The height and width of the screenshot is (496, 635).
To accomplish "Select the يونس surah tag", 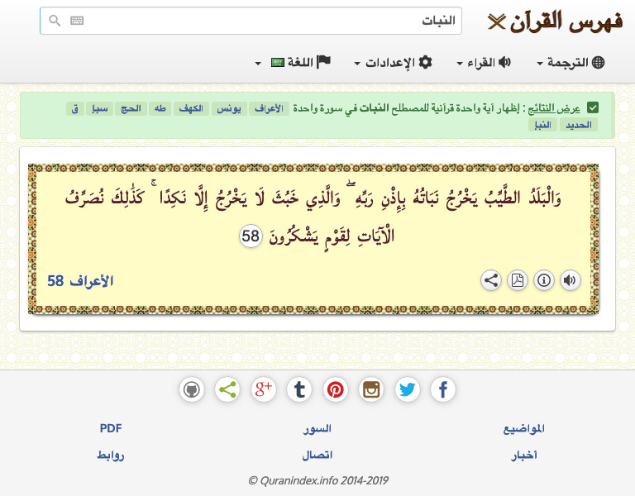I will coord(229,109).
